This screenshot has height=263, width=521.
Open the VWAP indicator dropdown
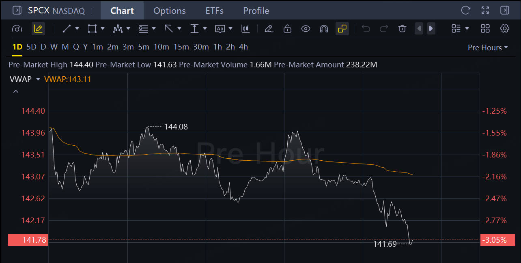pos(38,79)
